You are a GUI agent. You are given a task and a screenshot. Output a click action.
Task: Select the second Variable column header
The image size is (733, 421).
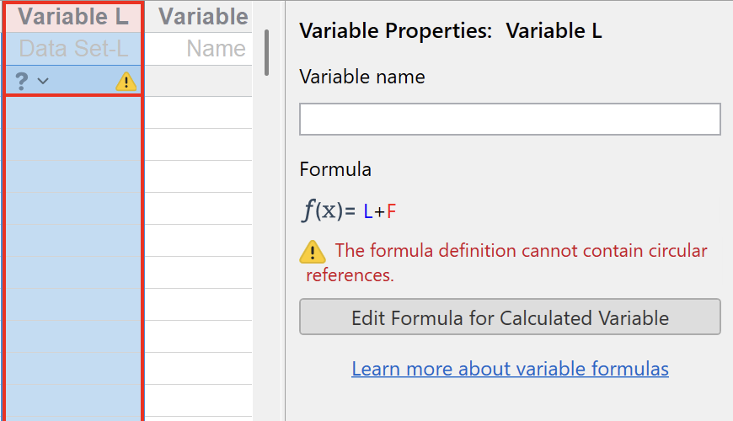[202, 16]
